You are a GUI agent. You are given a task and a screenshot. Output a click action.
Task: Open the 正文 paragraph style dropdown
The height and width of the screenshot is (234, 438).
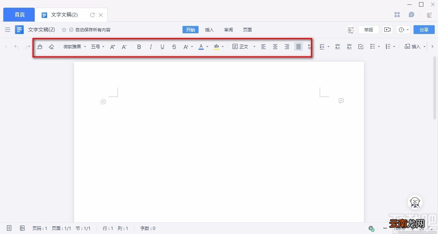coord(244,47)
